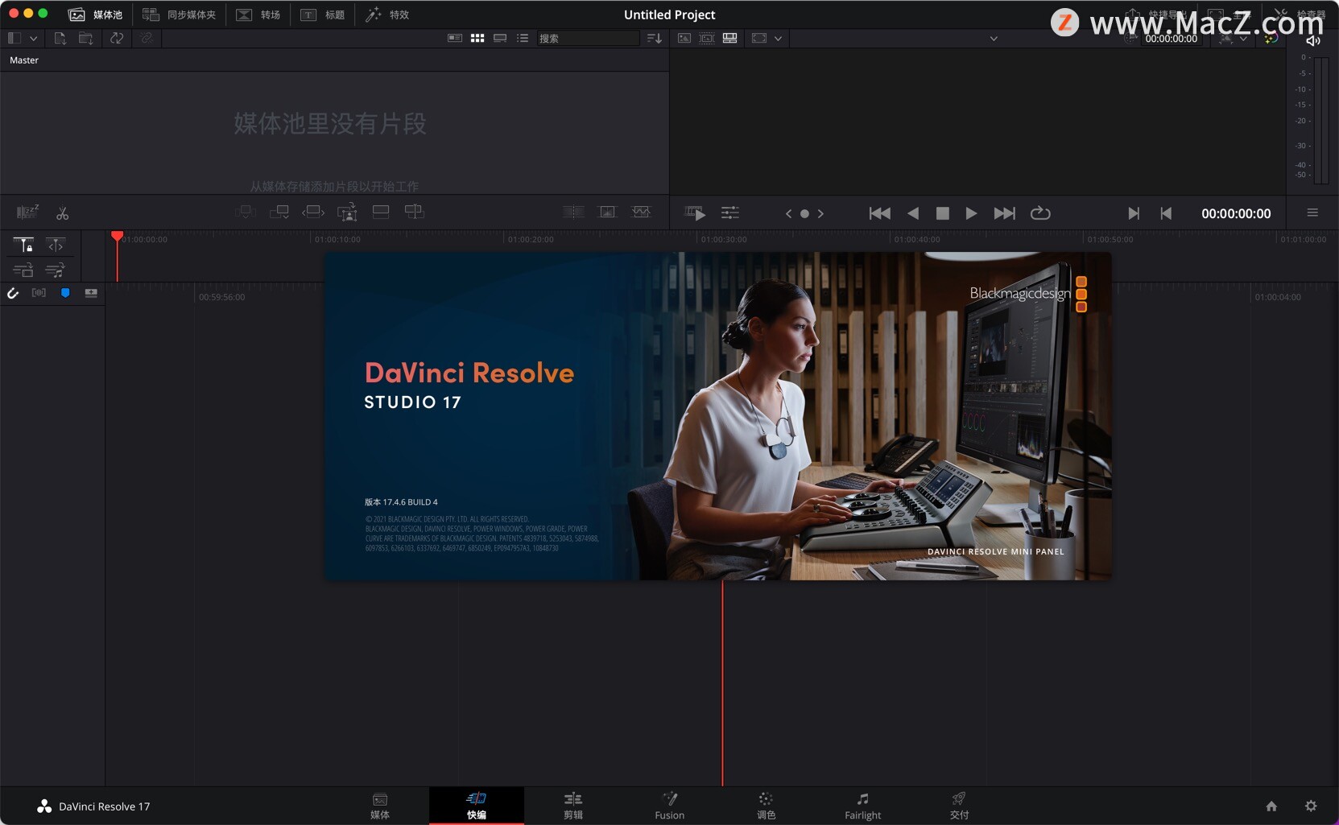
Task: Click the red playhead on upper timeline ruler
Action: (x=117, y=237)
